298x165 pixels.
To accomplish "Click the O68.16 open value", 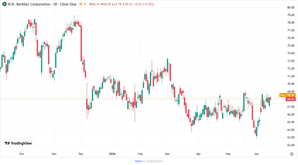I will tap(94, 4).
